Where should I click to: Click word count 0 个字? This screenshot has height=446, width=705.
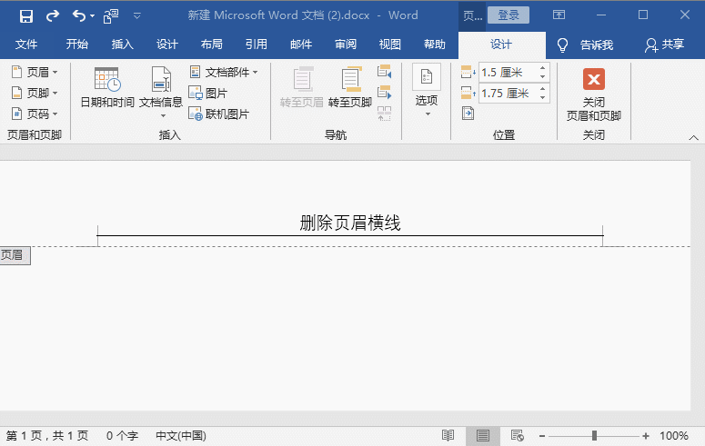coord(122,436)
